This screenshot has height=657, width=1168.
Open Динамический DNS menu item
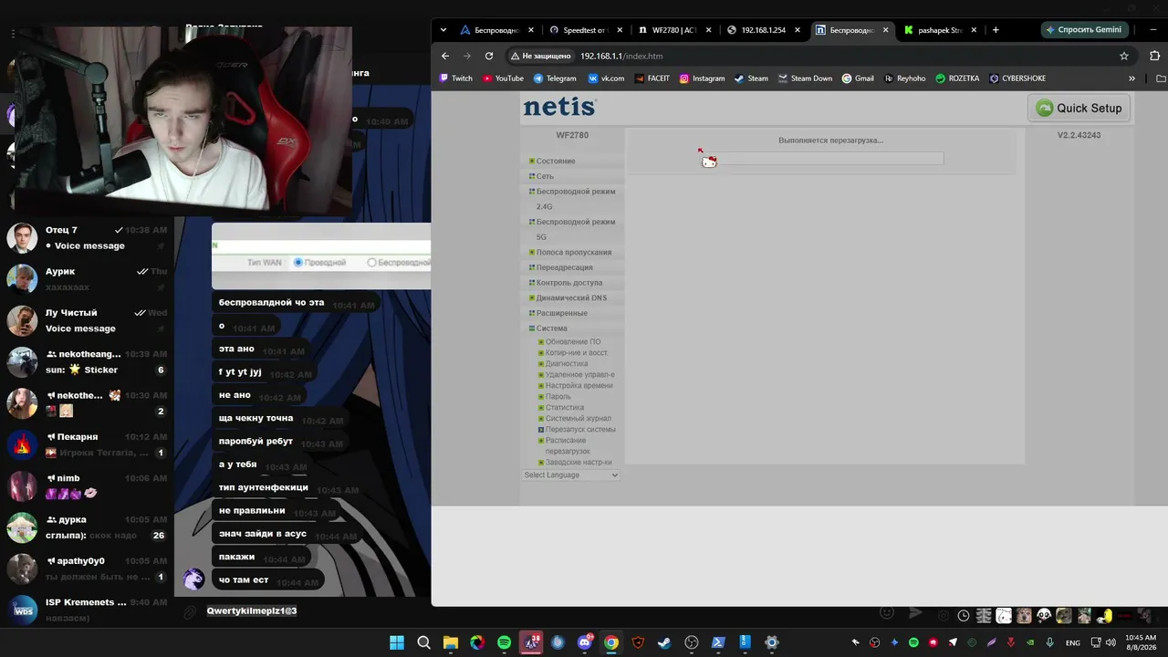pos(570,298)
